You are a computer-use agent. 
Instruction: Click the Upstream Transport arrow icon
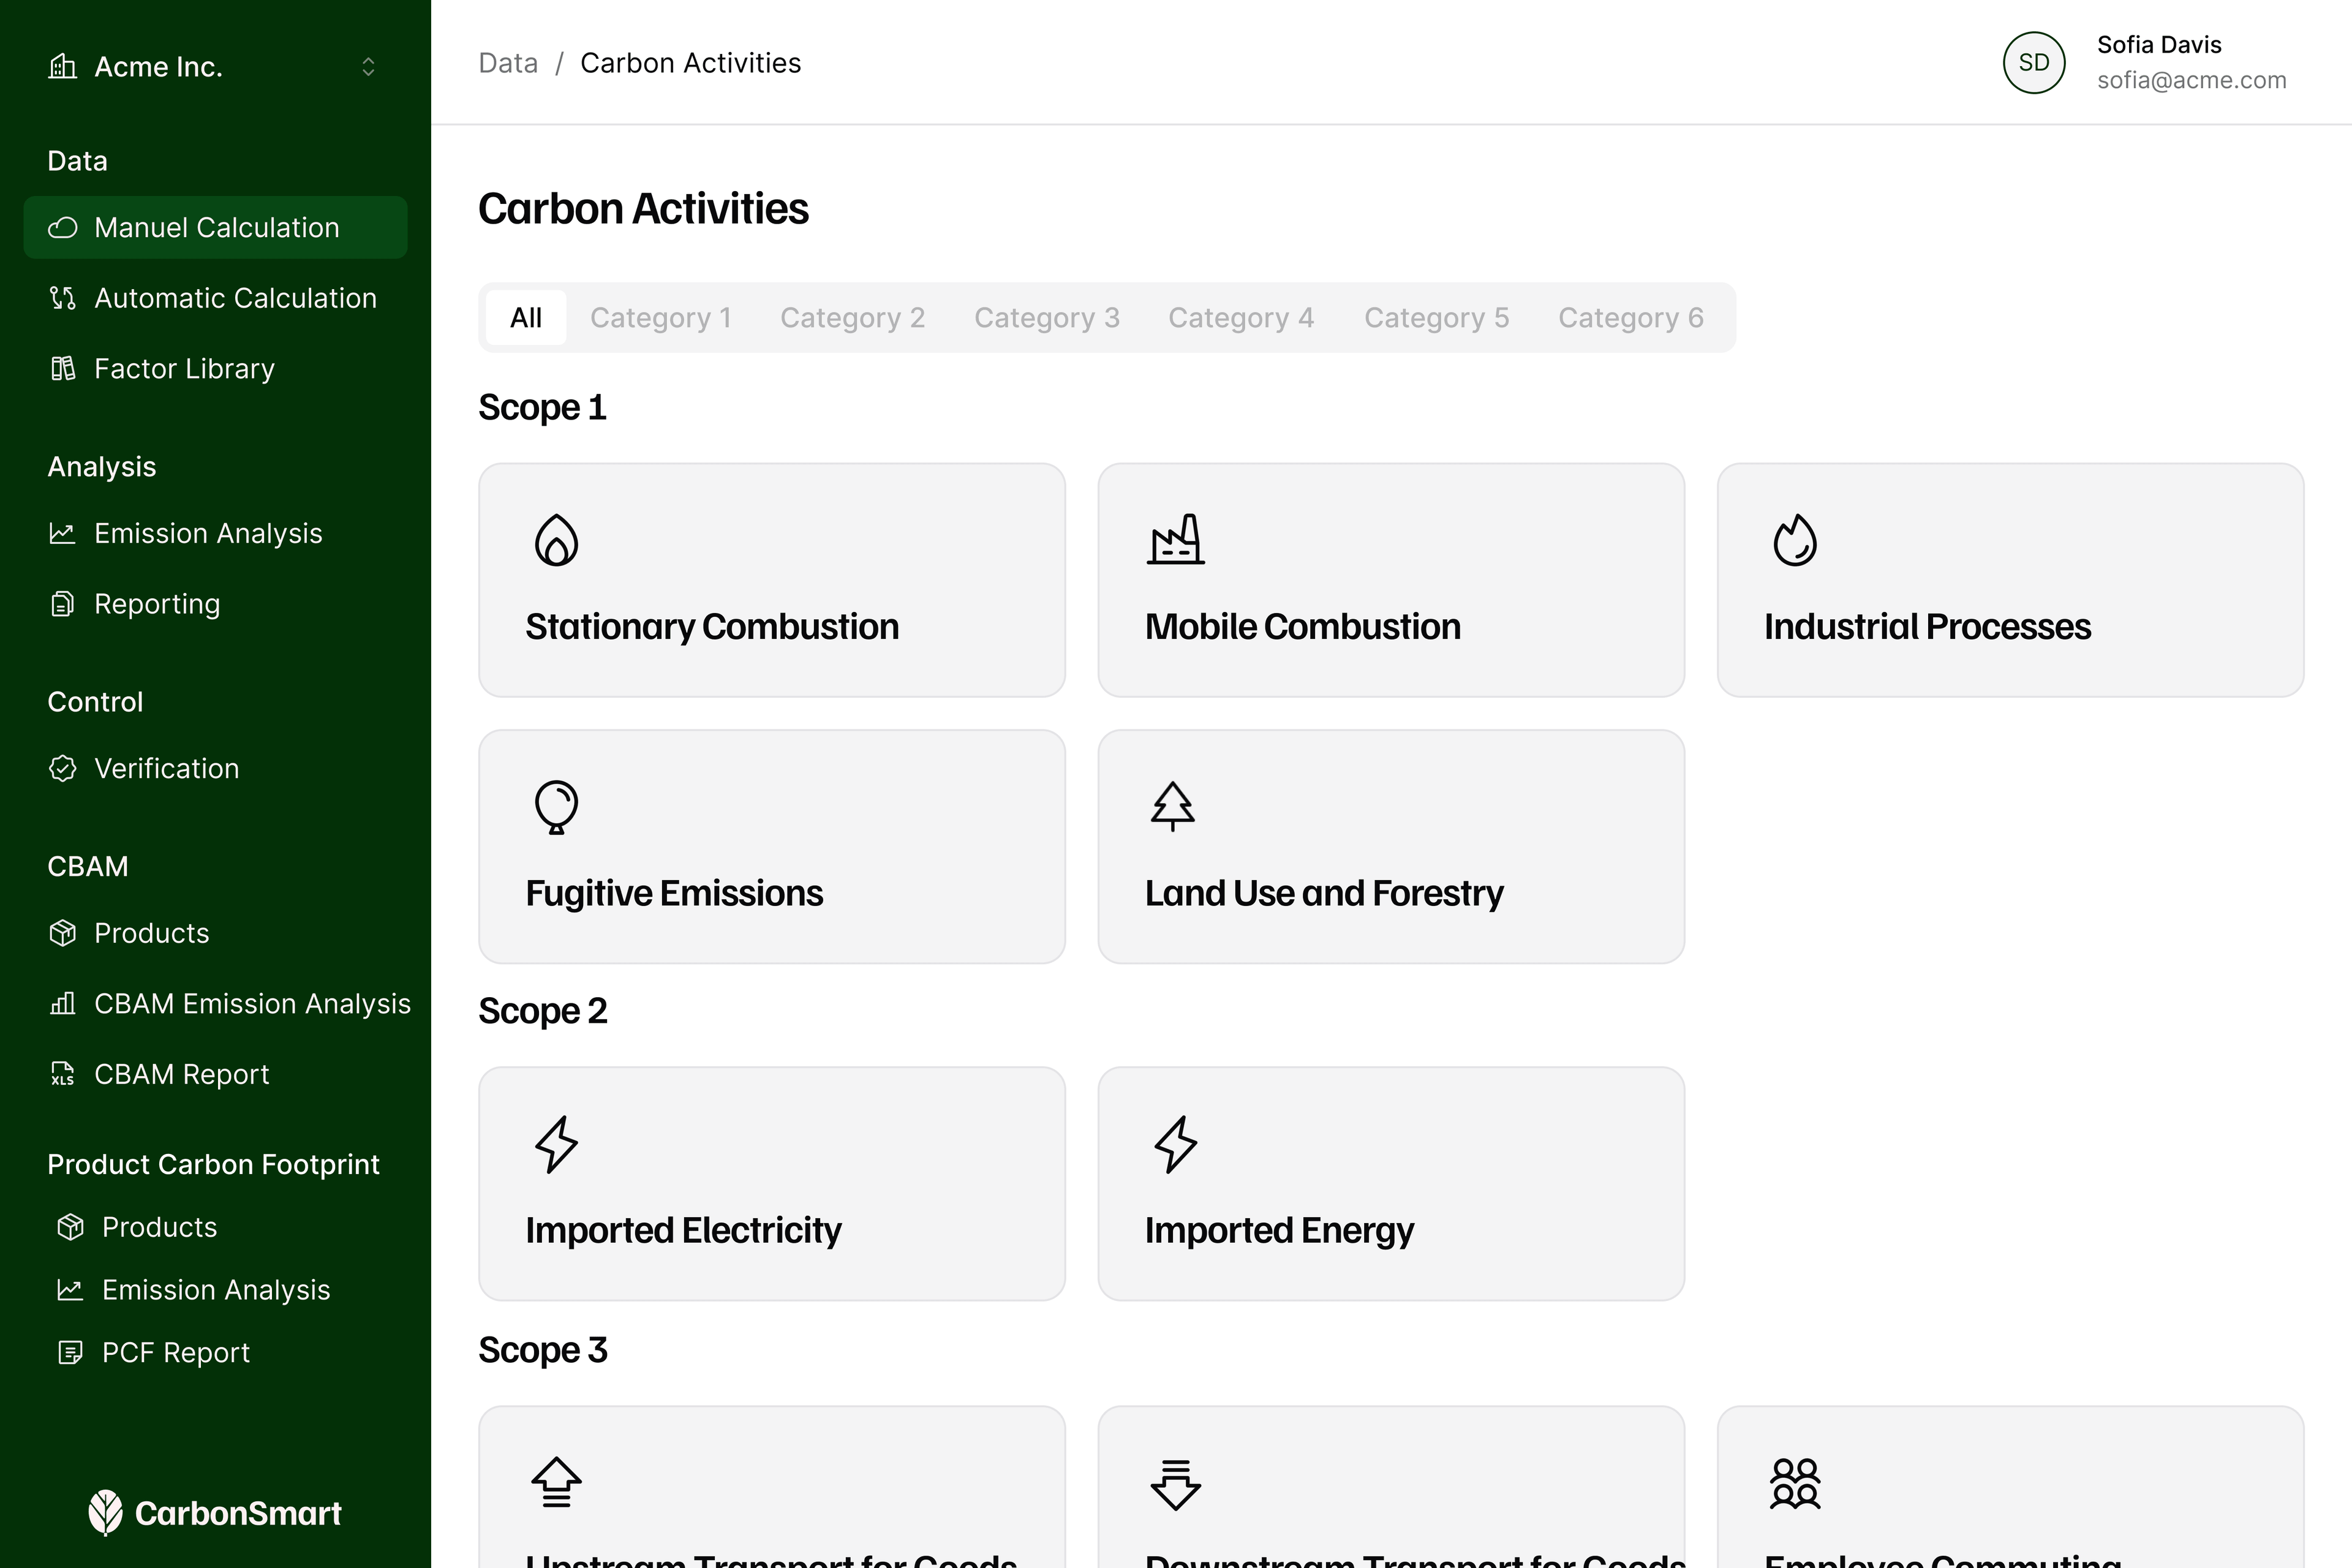tap(556, 1483)
